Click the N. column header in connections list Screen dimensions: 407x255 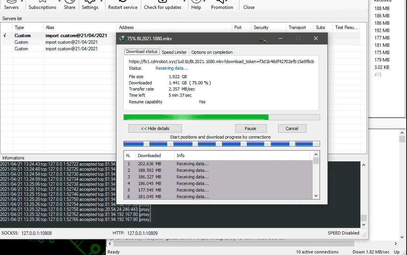pos(130,155)
